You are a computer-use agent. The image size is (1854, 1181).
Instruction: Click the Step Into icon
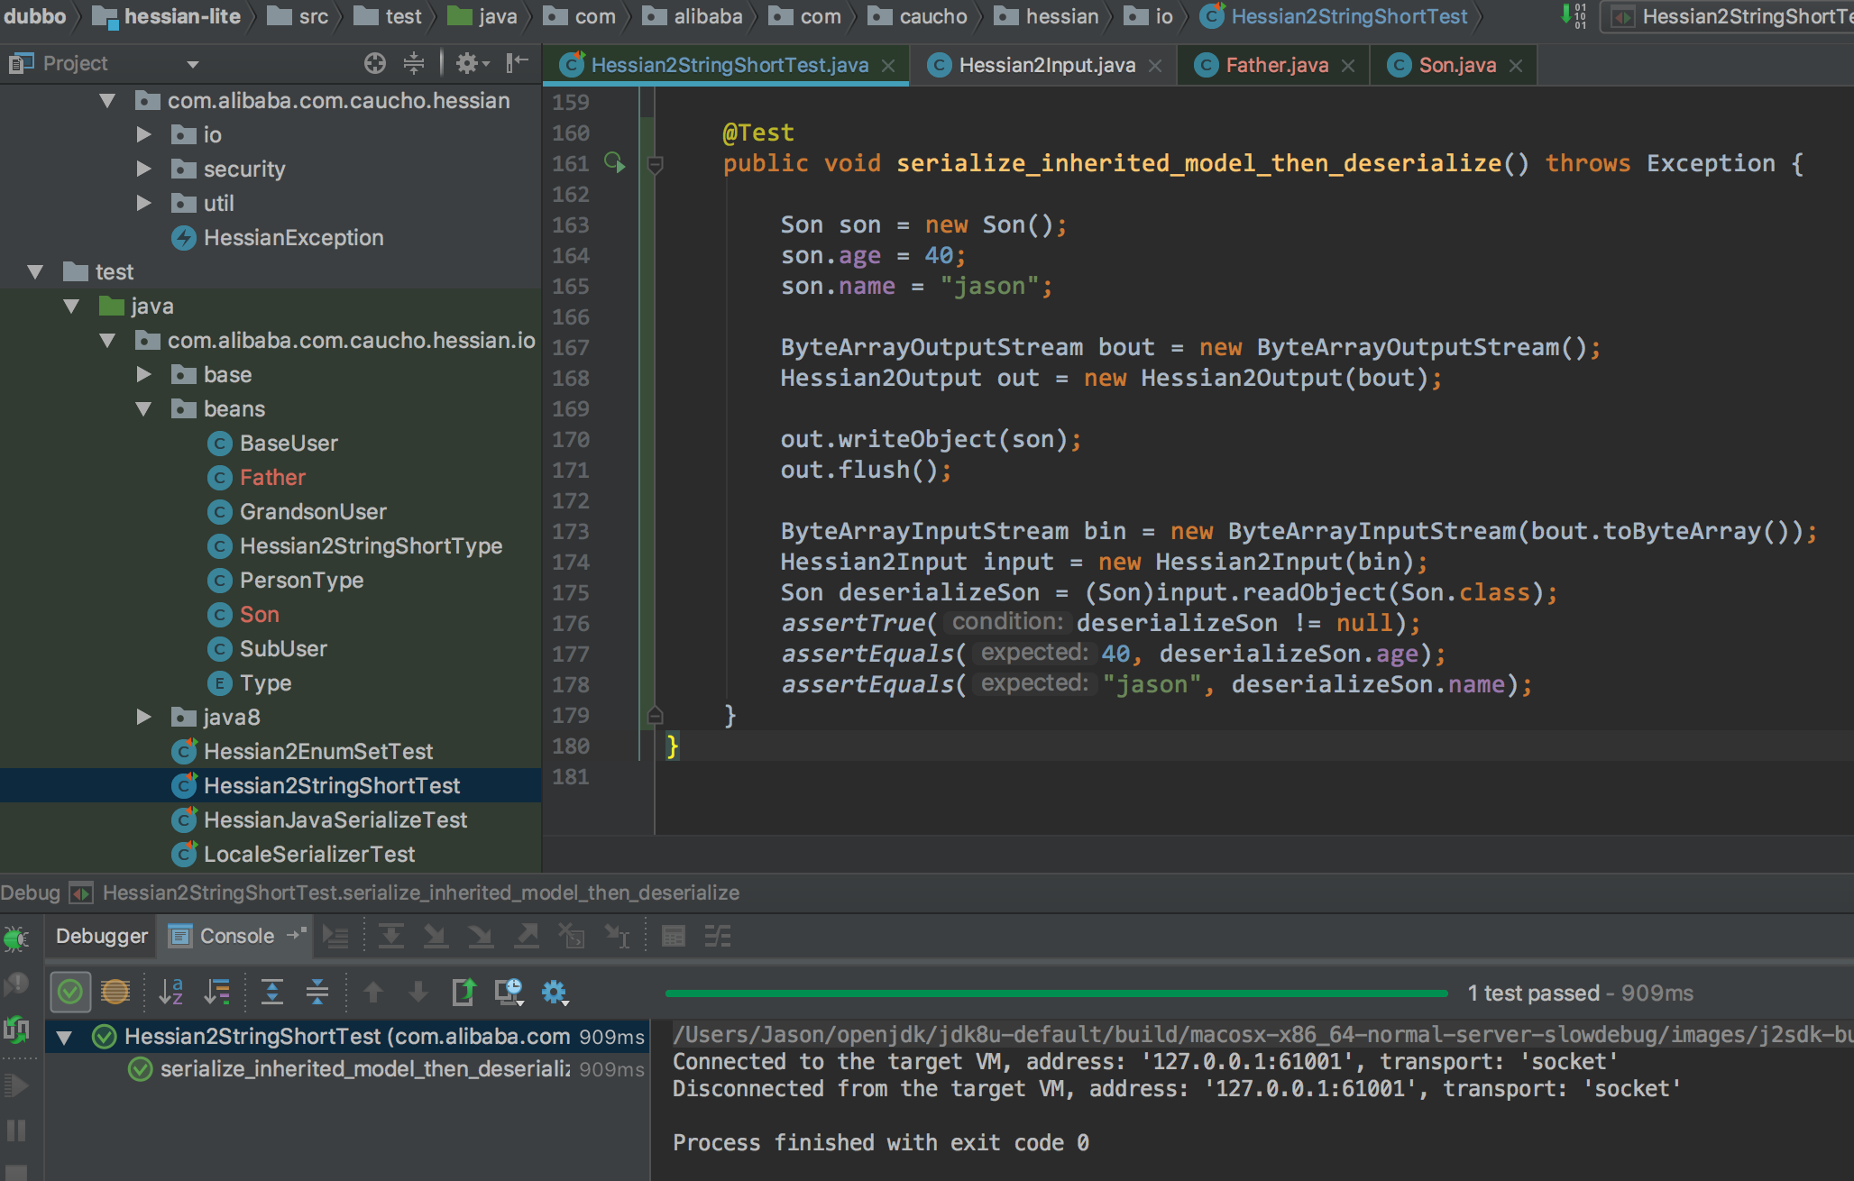[436, 938]
